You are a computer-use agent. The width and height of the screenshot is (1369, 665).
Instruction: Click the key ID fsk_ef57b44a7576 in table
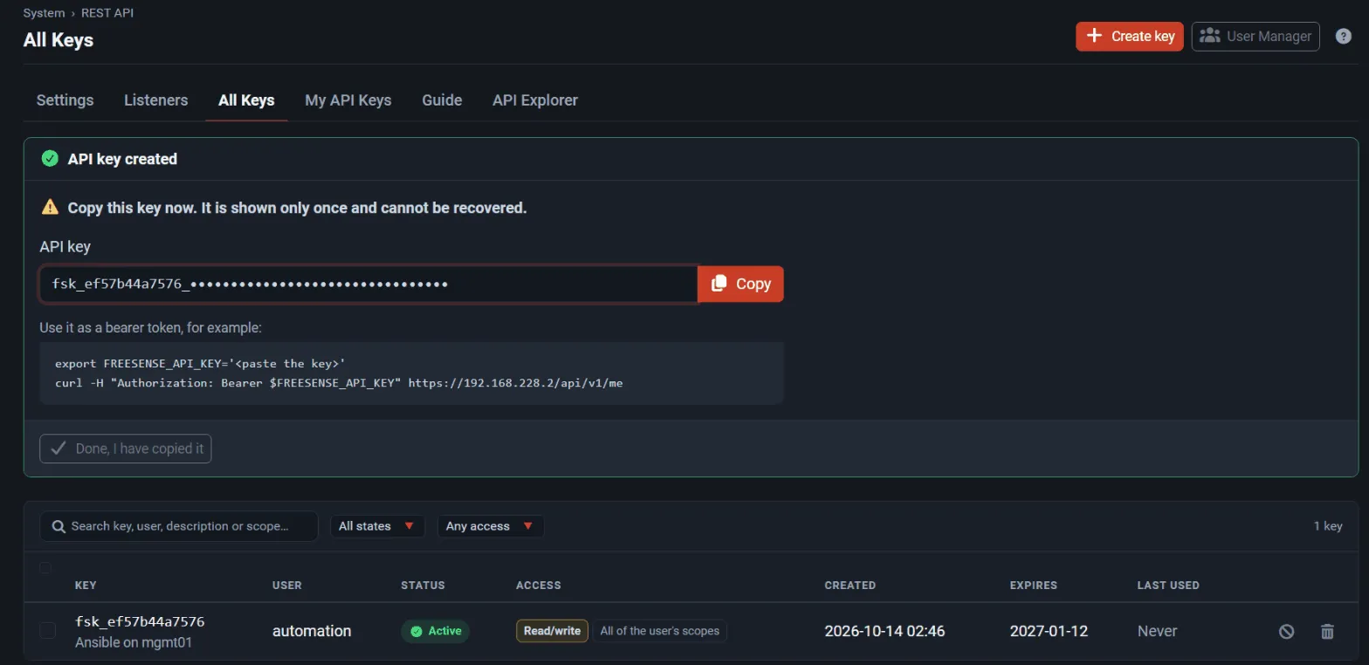coord(140,622)
